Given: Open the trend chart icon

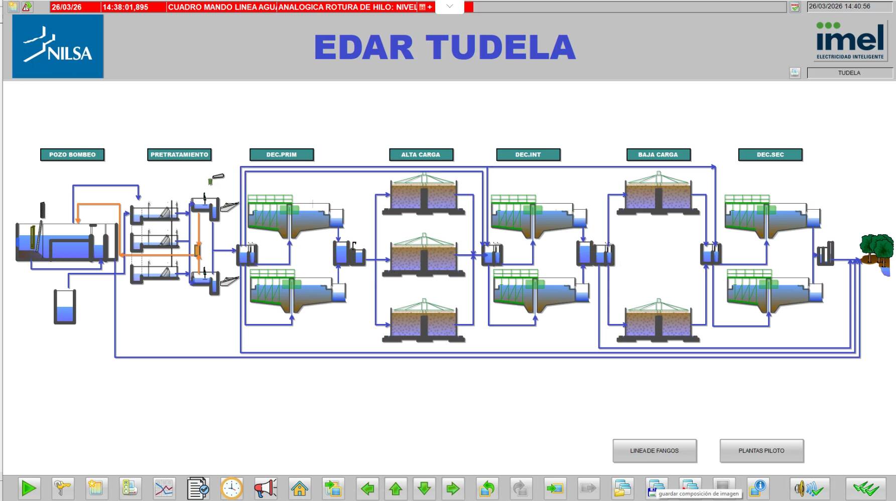Looking at the screenshot, I should (x=164, y=487).
